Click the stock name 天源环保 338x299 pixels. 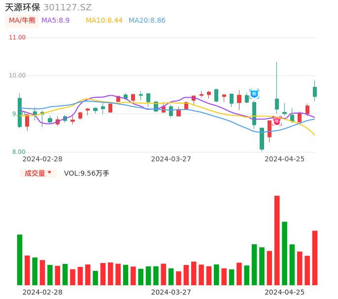(x=23, y=7)
